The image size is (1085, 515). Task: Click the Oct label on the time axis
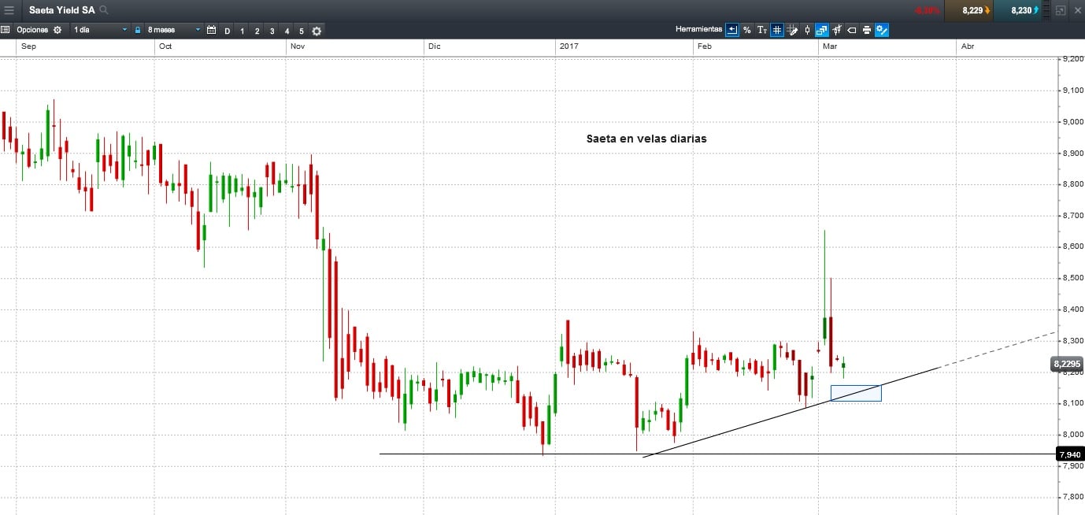pos(165,46)
